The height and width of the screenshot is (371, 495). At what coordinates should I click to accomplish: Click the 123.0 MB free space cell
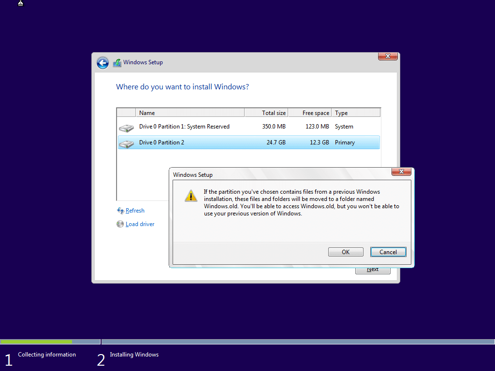(317, 127)
